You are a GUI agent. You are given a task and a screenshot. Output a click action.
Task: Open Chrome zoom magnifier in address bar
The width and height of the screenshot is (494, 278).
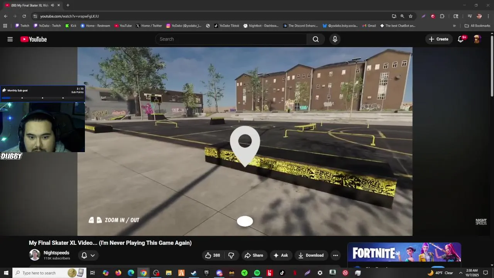pos(402,16)
